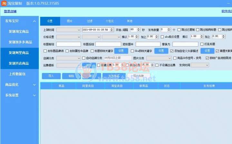
Task: Adjust the first 乘以 1.00 spinner
Action: click(137, 37)
